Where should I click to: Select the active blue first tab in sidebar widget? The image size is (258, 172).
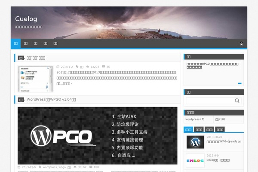click(188, 129)
